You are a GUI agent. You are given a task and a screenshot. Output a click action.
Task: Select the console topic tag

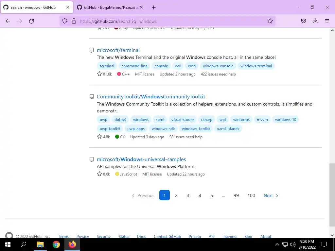point(161,66)
